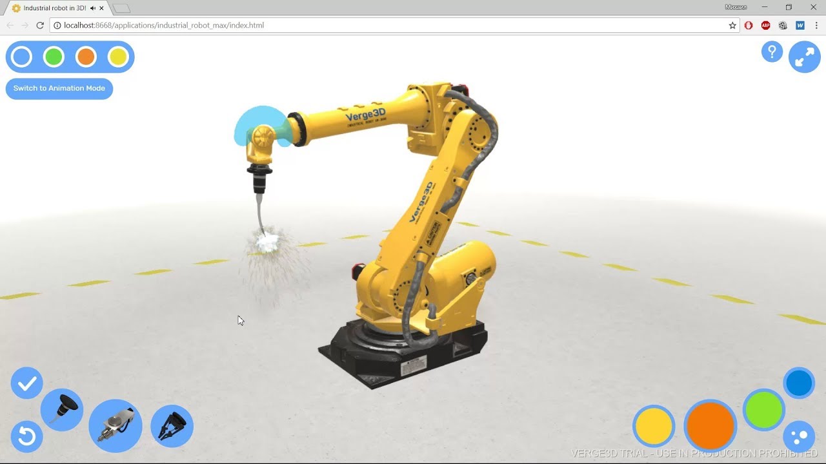The width and height of the screenshot is (826, 464).
Task: Click the Word W extension icon
Action: coord(800,25)
